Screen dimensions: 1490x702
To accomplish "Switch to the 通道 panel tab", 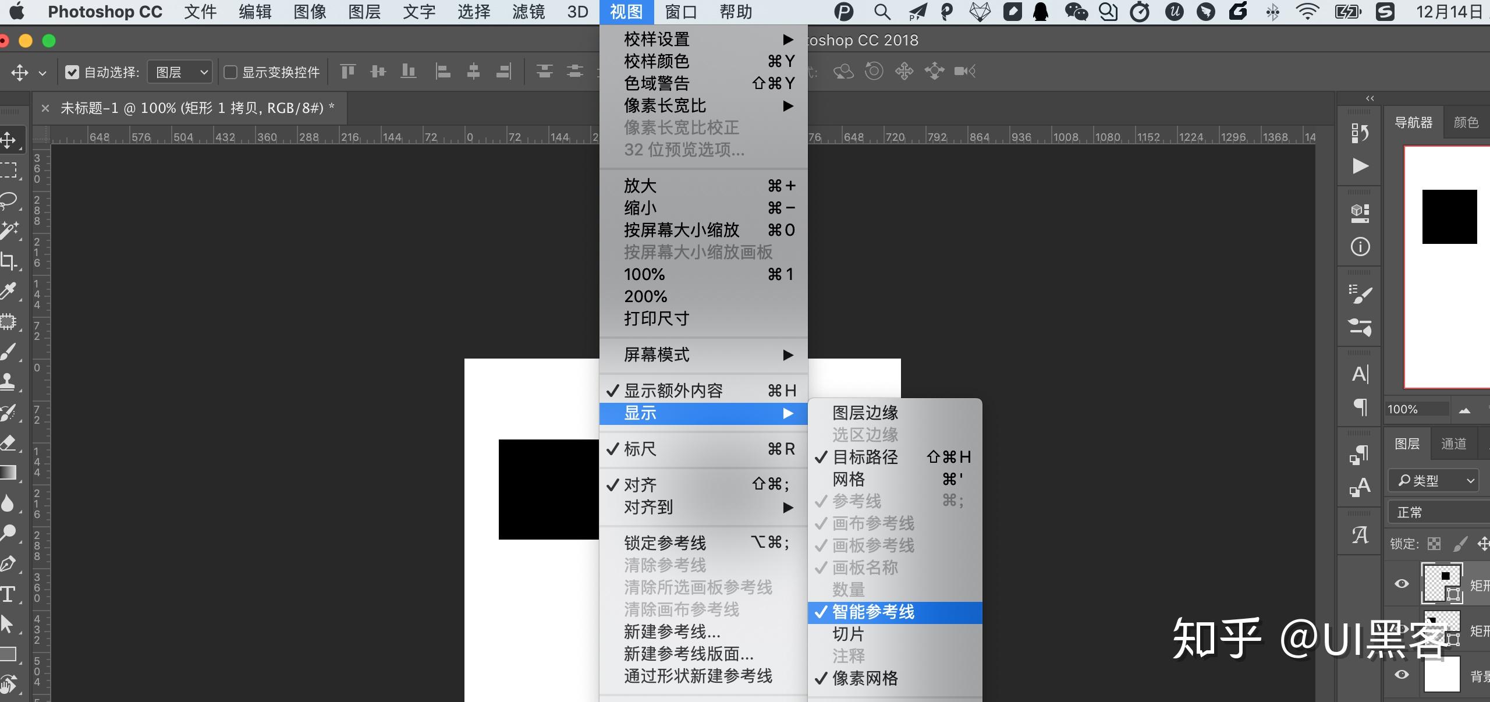I will pyautogui.click(x=1453, y=444).
